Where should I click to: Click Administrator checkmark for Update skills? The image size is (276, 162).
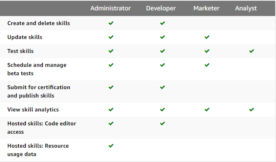click(111, 37)
